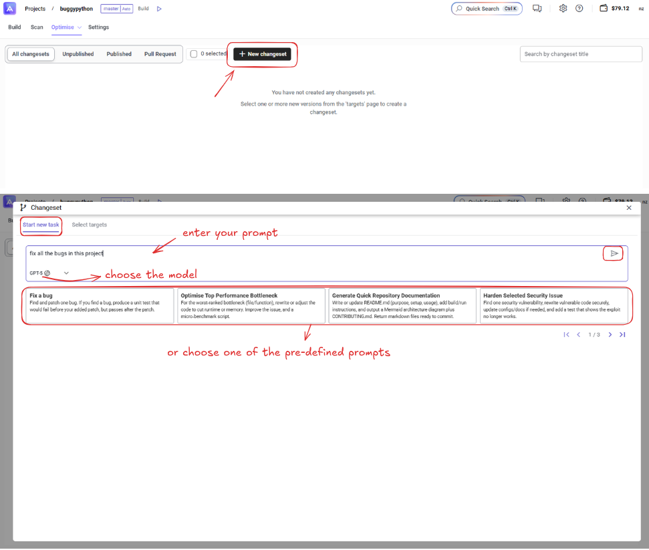Go to the next page of prompts
649x550 pixels.
[x=610, y=335]
